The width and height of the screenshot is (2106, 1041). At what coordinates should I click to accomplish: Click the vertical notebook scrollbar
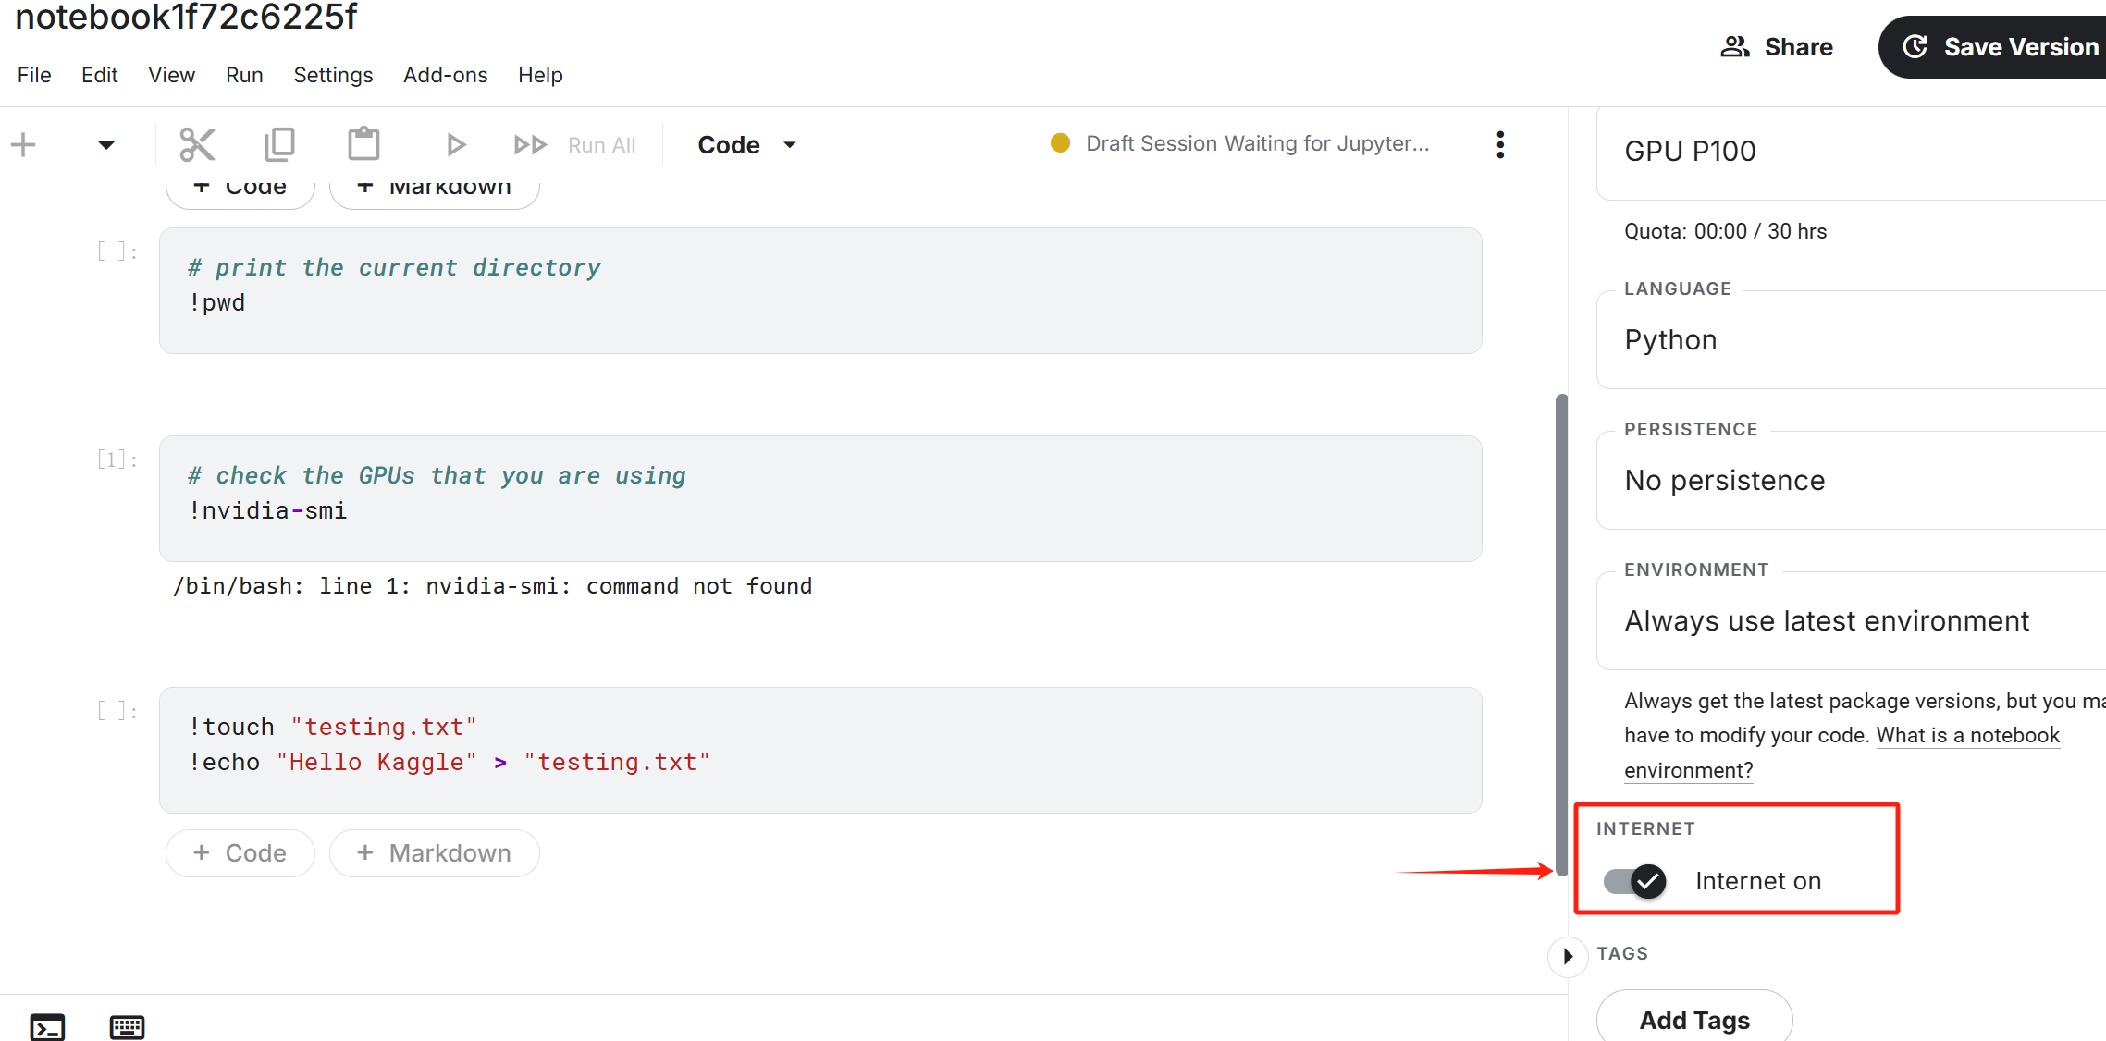tap(1561, 634)
